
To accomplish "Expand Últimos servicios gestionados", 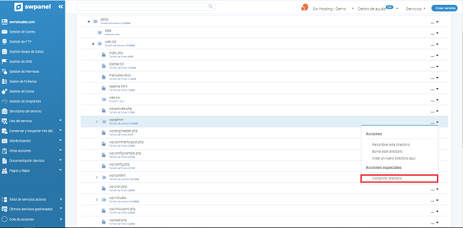I will 60,208.
